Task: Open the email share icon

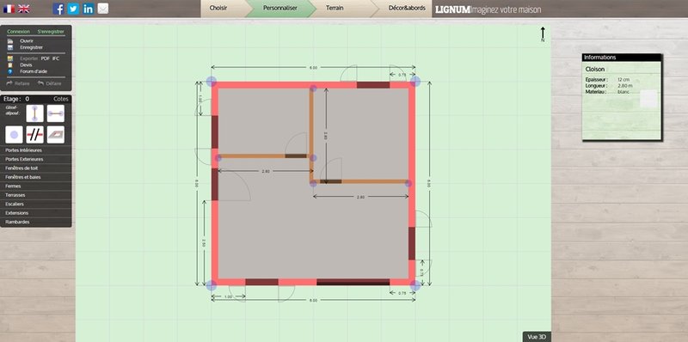Action: 103,9
